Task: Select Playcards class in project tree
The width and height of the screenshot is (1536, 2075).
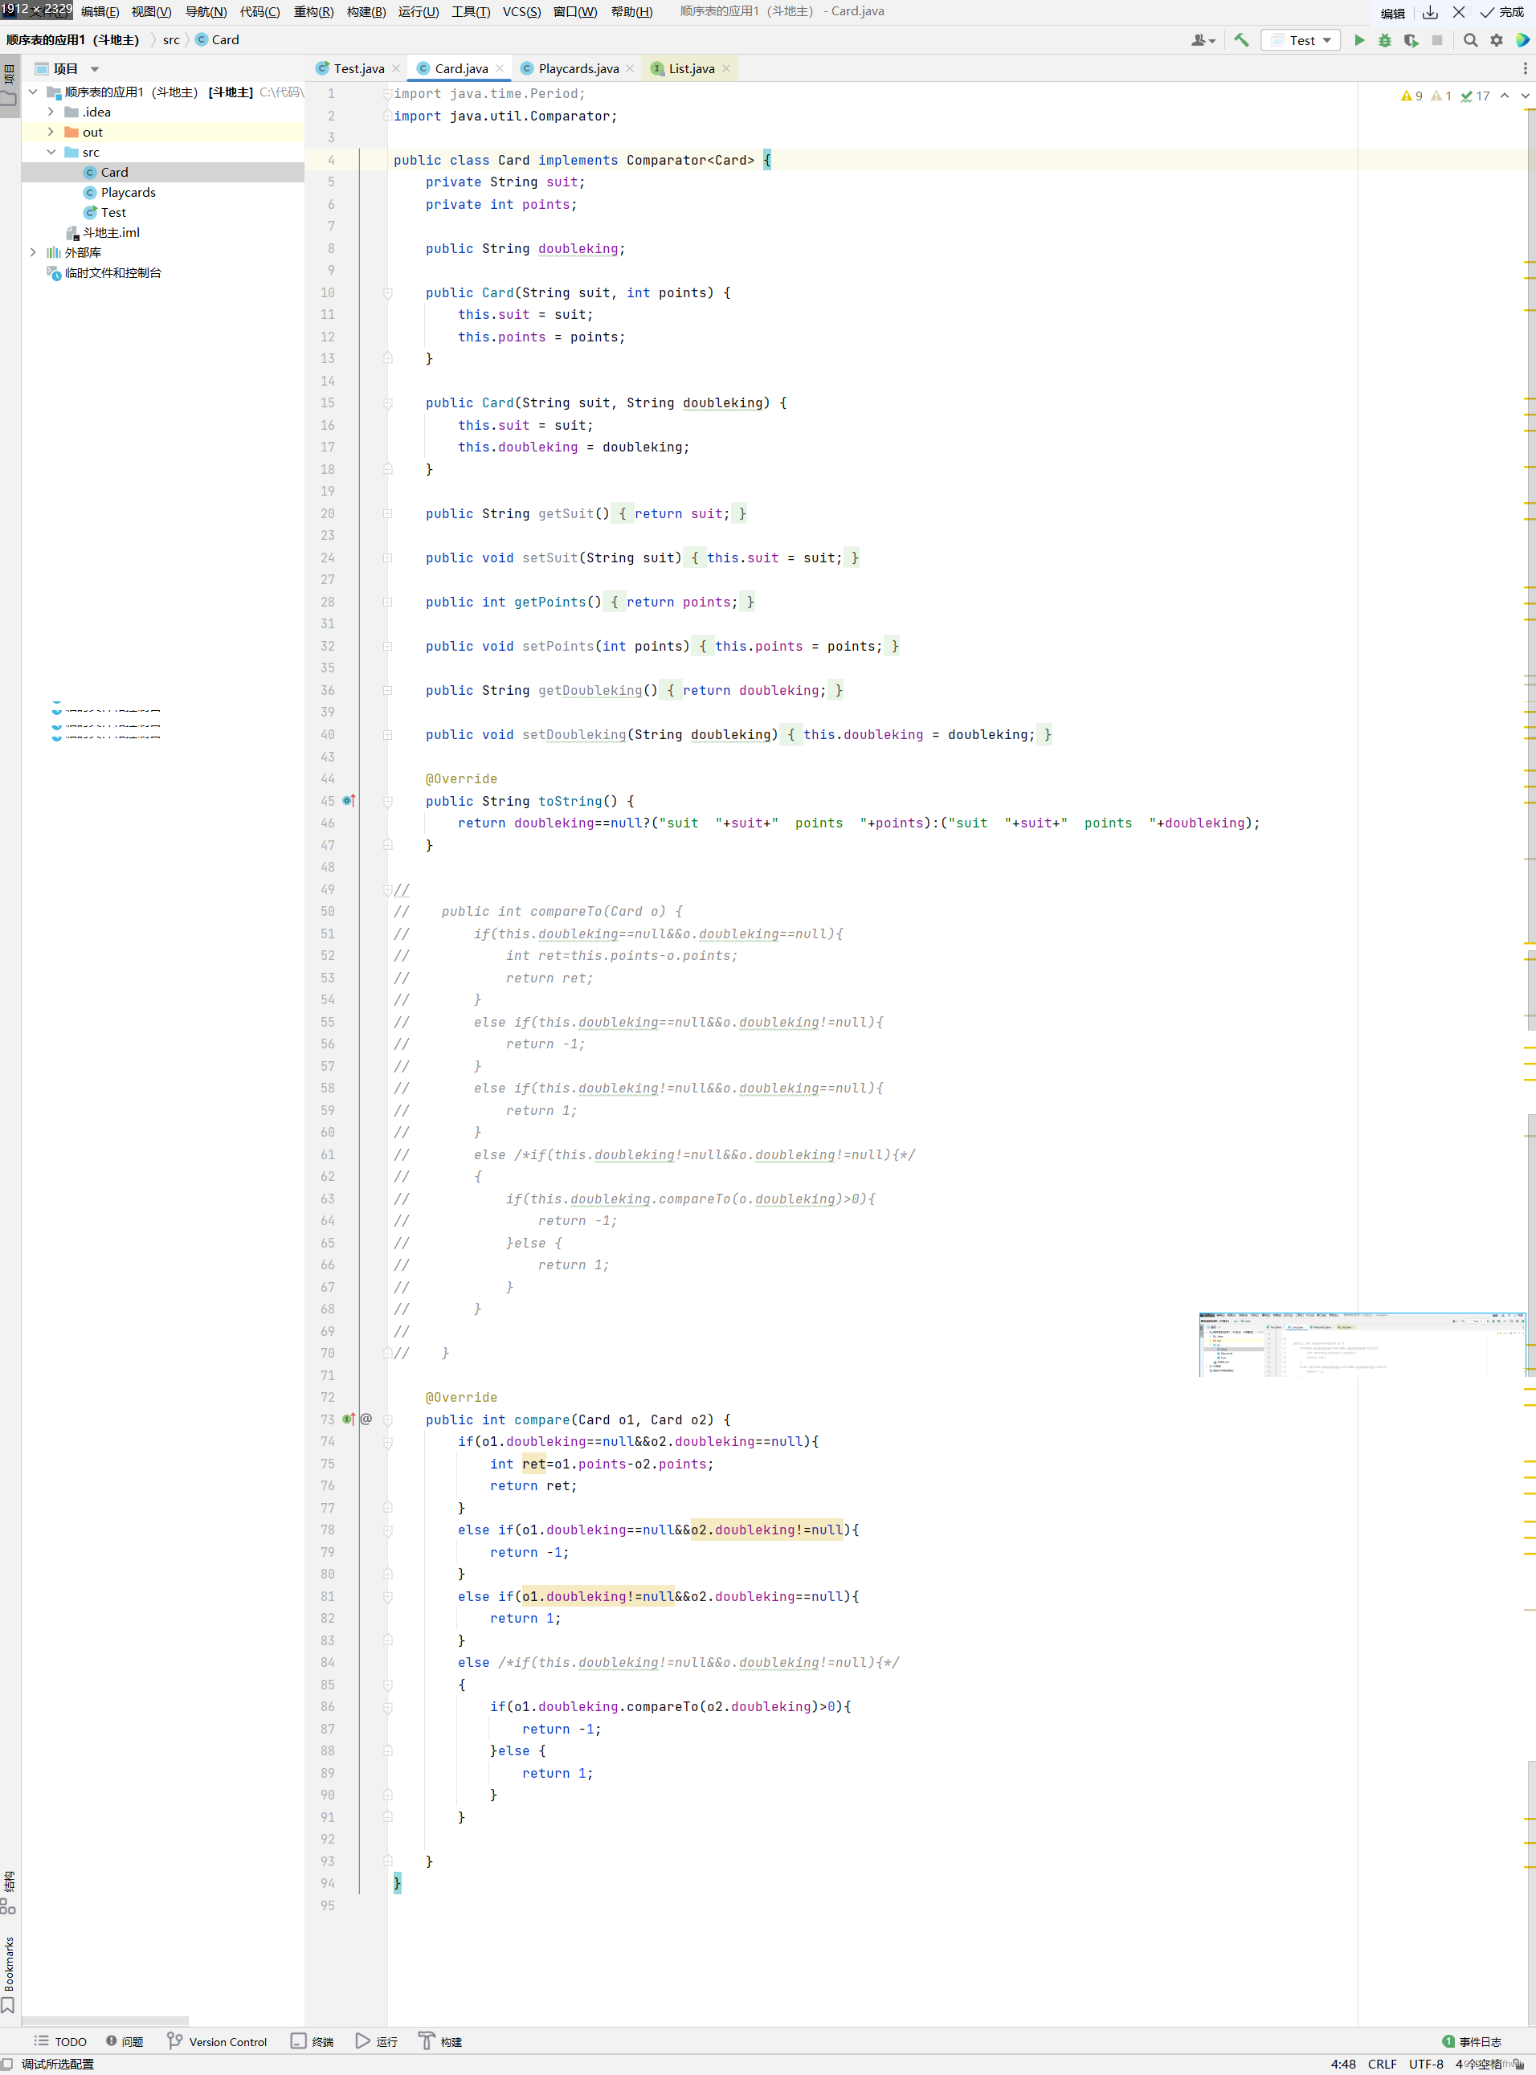Action: [x=129, y=193]
